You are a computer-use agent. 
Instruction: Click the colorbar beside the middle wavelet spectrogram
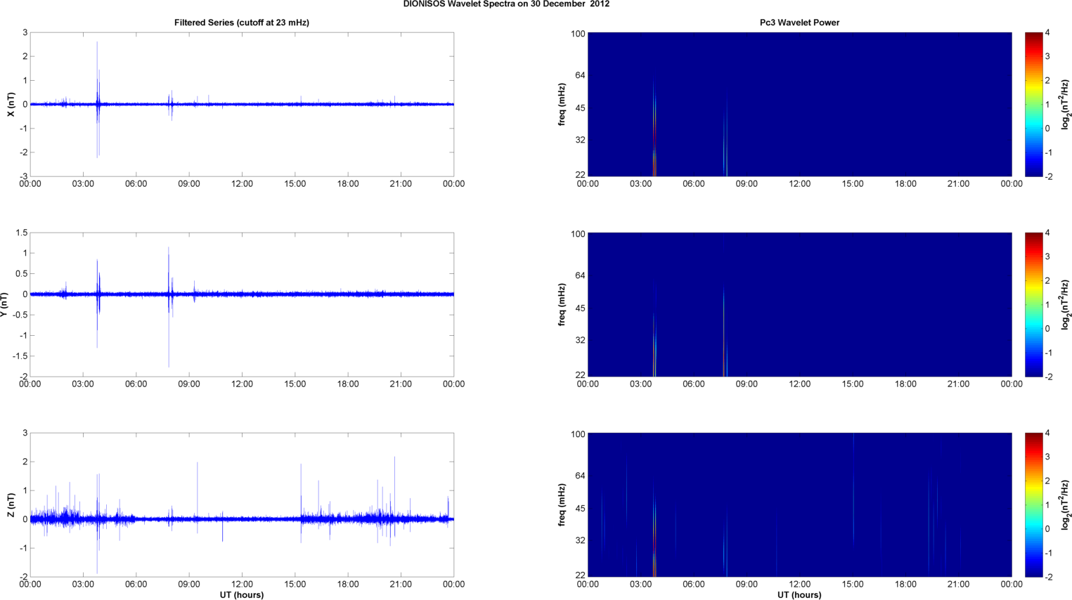(x=1033, y=304)
